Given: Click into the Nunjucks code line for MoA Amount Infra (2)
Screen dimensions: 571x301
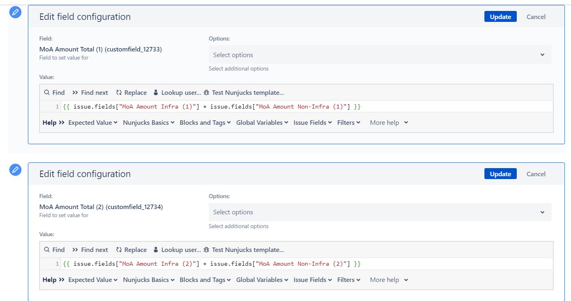Looking at the screenshot, I should (x=307, y=264).
